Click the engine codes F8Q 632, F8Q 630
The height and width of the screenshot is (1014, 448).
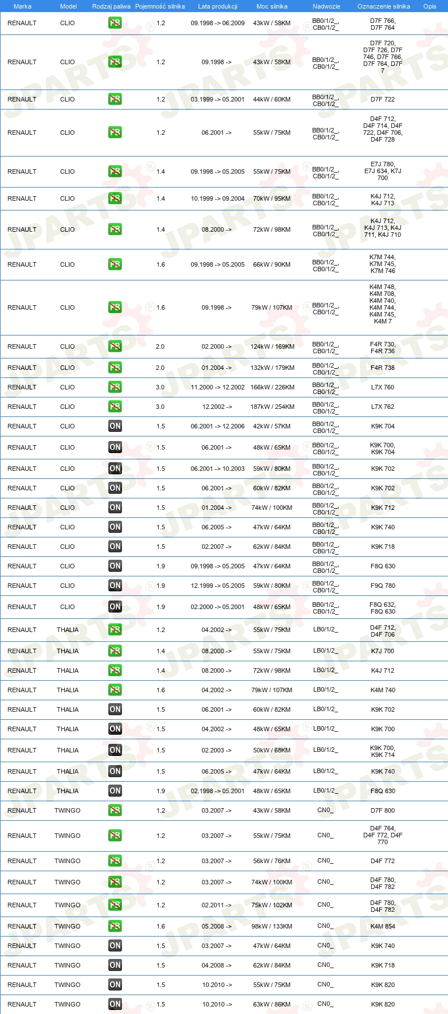(x=383, y=608)
